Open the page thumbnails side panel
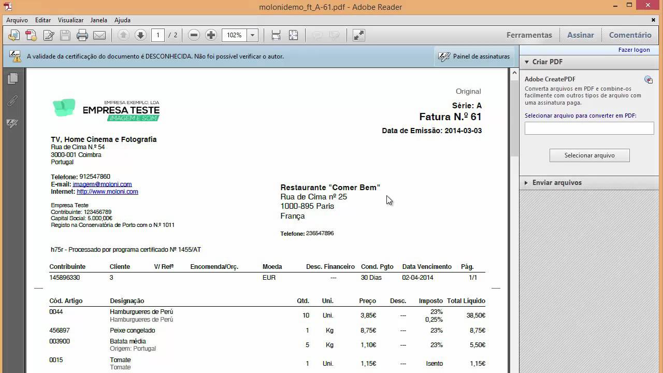The height and width of the screenshot is (373, 663). coord(13,78)
